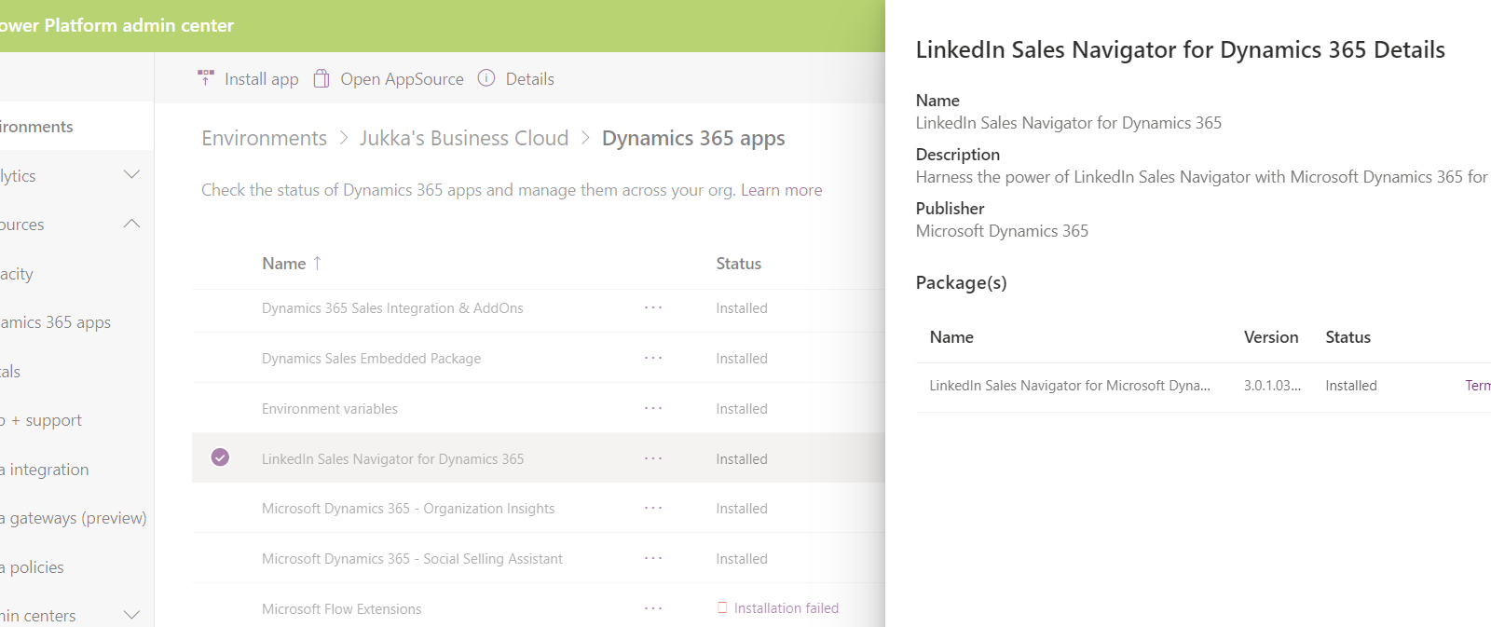Click the Installation failed status icon
This screenshot has width=1491, height=627.
pyautogui.click(x=722, y=607)
